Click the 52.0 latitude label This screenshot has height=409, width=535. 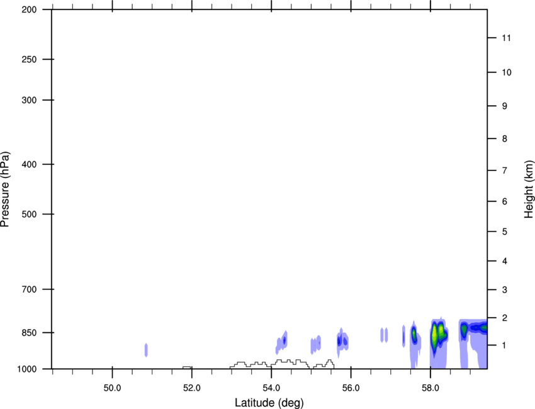(x=192, y=388)
